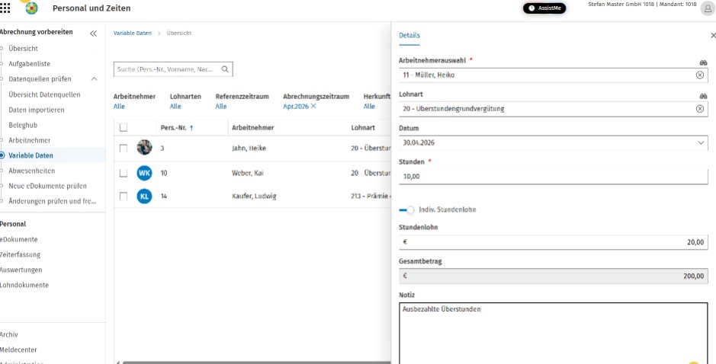
Task: Open binoculars lookup for Arbeitnehmerauswahl
Action: (703, 62)
